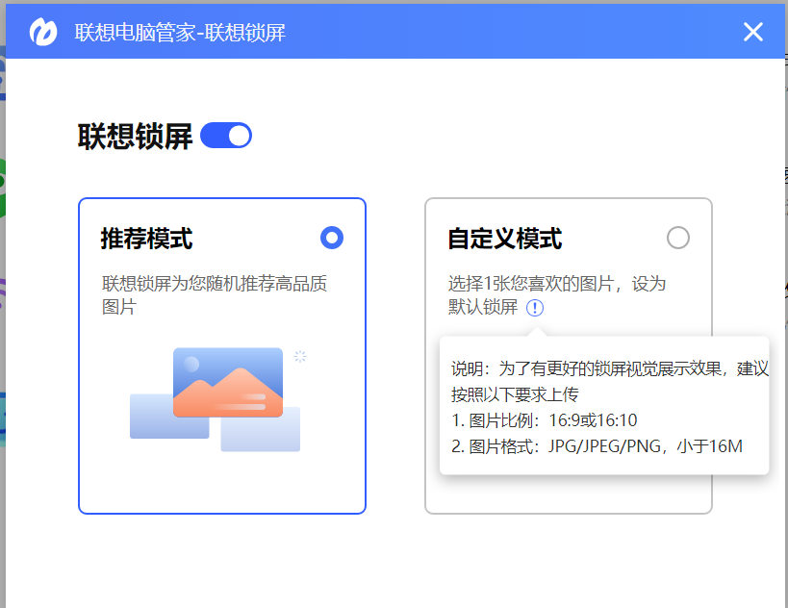Select the 推荐模式 radio button

pos(332,238)
